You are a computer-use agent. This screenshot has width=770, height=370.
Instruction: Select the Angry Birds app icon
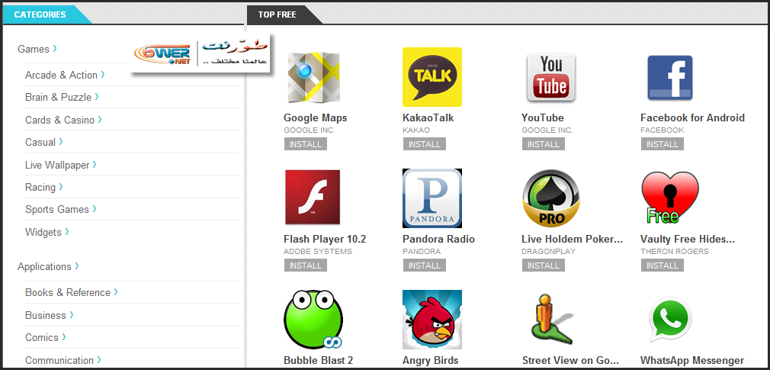point(432,320)
